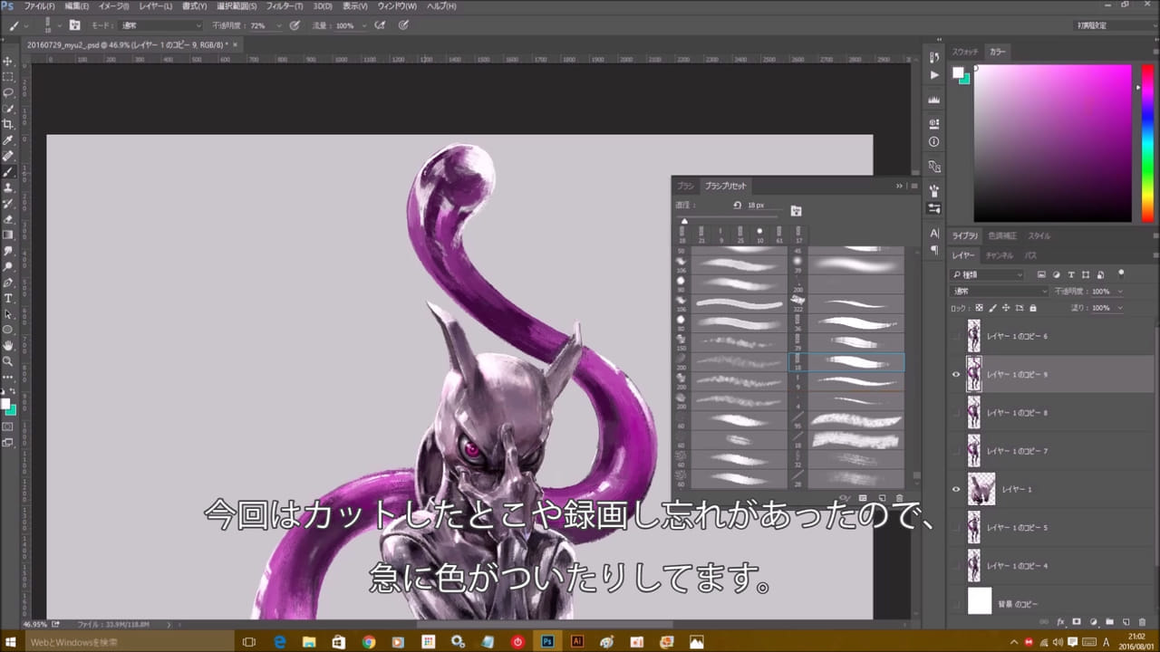The width and height of the screenshot is (1160, 652).
Task: Open Photoshop from the Windows taskbar
Action: (547, 641)
